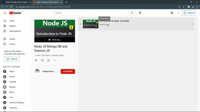Open YouTube settings three-dot menu

(x=178, y=13)
